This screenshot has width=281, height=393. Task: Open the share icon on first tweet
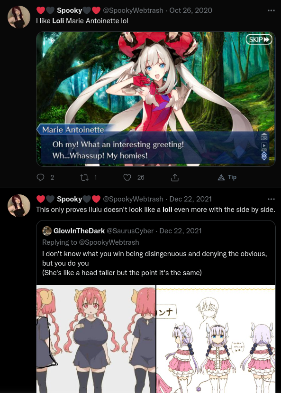pos(175,177)
